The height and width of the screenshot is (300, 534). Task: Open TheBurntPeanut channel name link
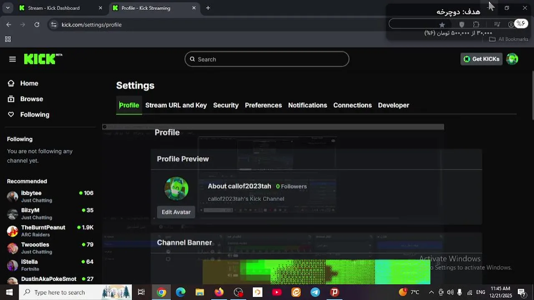[x=43, y=227]
